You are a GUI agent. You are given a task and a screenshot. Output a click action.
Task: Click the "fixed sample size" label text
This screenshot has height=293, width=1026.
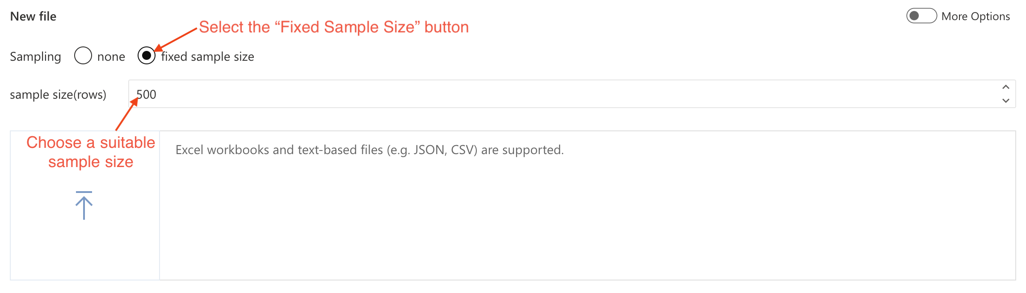pyautogui.click(x=208, y=57)
